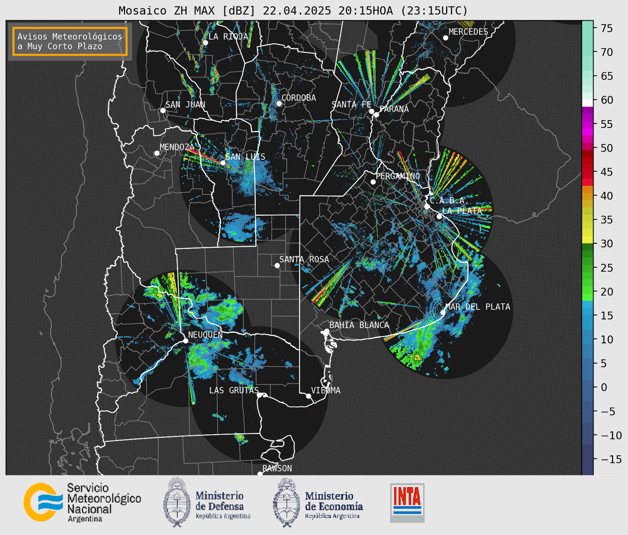Click the Bahía Blanca marker dot

pos(326,331)
